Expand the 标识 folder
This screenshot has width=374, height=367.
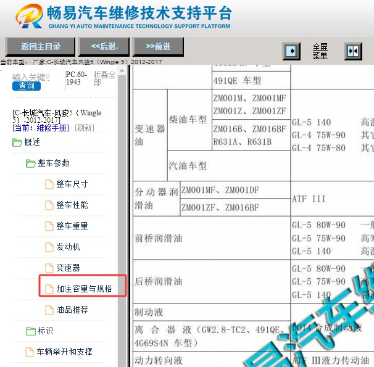[45, 331]
